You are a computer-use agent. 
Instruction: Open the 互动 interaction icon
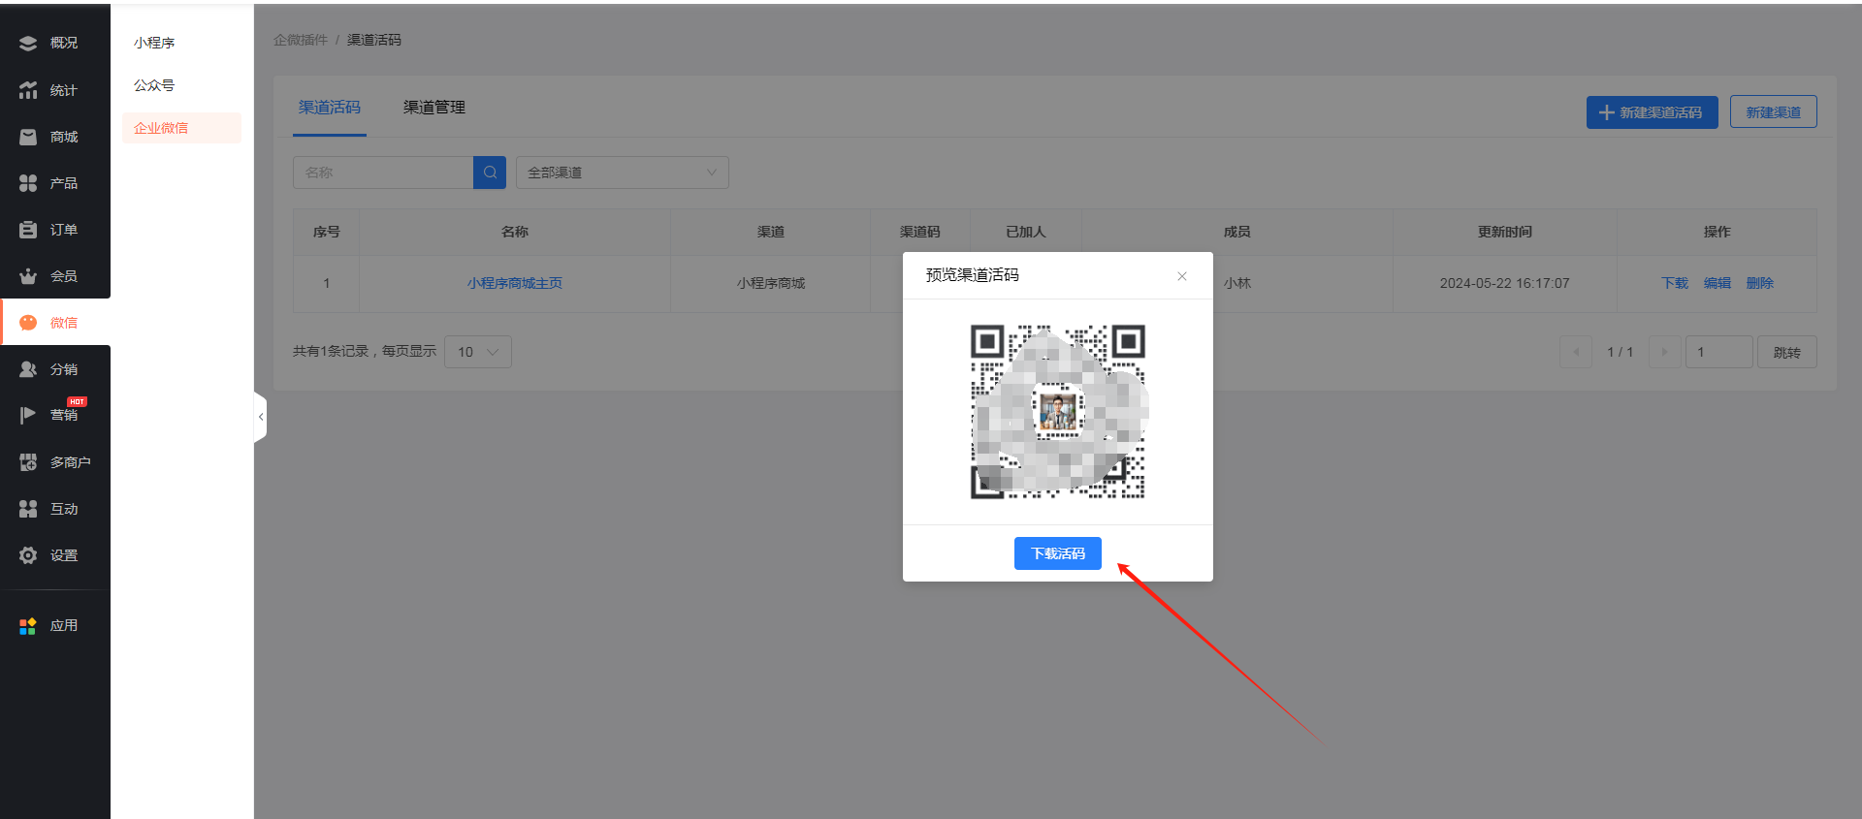[x=28, y=509]
